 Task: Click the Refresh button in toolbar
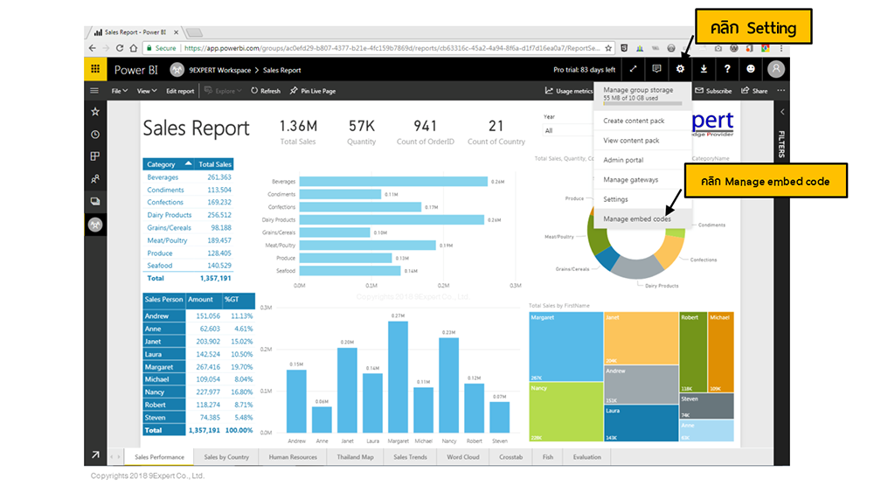266,91
